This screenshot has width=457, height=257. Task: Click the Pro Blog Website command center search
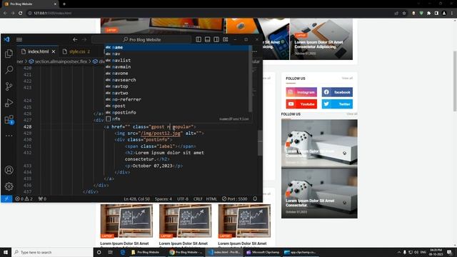[141, 40]
